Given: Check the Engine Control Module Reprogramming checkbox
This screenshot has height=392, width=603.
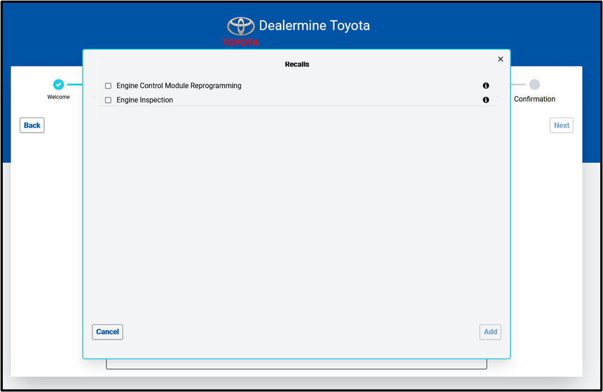Looking at the screenshot, I should click(x=109, y=86).
